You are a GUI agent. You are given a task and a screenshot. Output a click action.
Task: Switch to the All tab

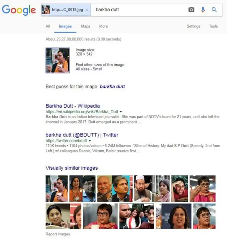(x=48, y=26)
